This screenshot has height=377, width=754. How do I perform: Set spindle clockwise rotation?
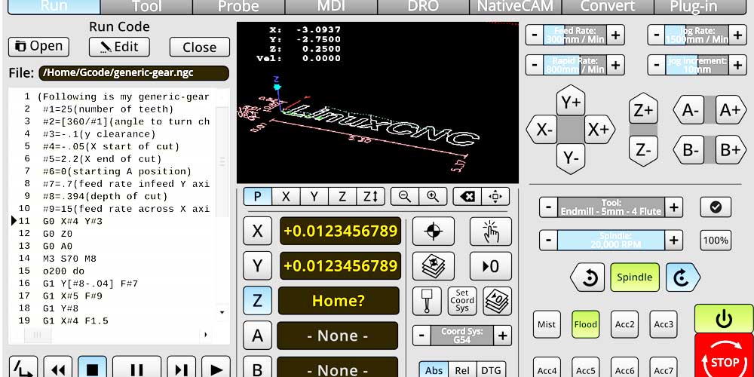pos(683,277)
